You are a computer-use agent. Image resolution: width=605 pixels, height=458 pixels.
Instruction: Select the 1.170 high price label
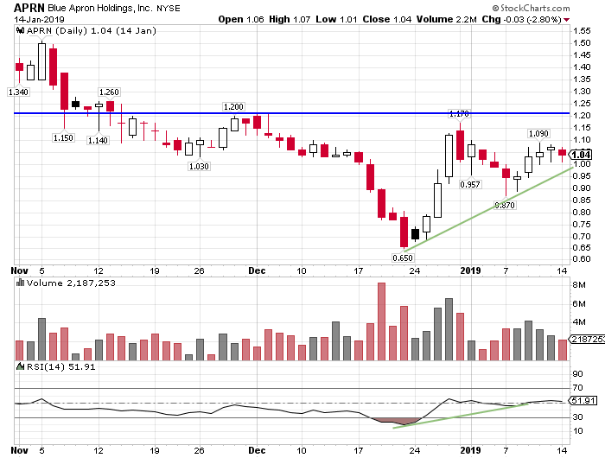tap(459, 114)
